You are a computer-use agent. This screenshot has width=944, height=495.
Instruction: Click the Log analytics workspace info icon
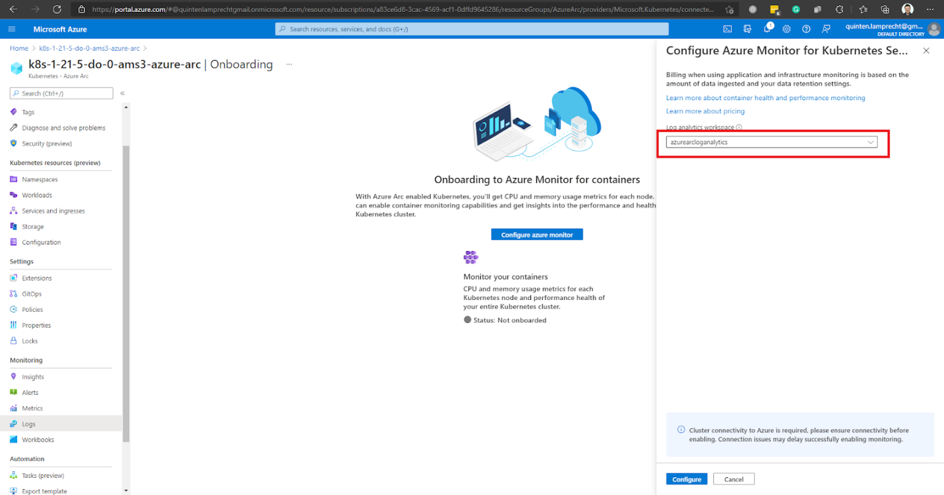tap(739, 128)
